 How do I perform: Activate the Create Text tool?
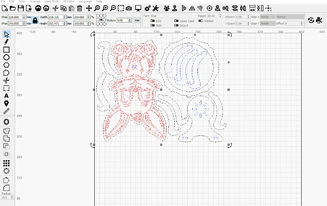[x=6, y=96]
